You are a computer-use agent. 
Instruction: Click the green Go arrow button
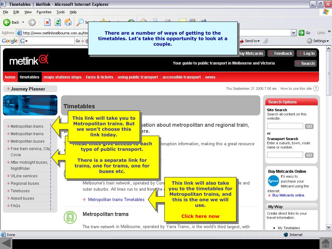[301, 33]
